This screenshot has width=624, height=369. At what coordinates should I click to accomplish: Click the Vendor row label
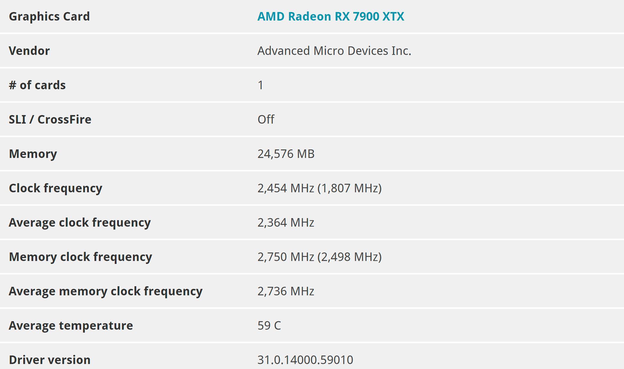click(x=29, y=51)
